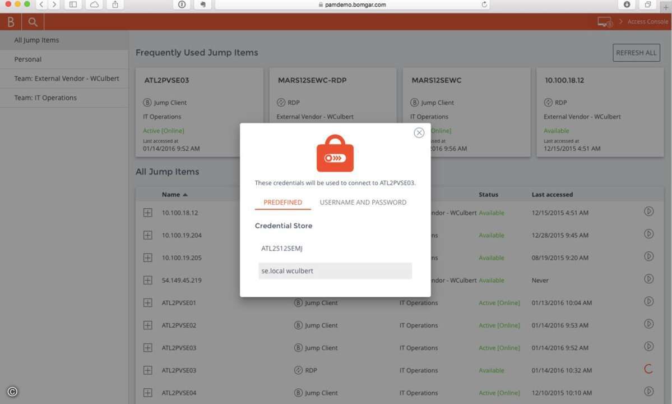This screenshot has height=404, width=672.
Task: Start a jump to ATL2PVSE01
Action: (x=648, y=301)
